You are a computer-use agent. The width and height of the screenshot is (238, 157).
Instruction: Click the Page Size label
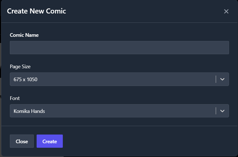click(20, 67)
